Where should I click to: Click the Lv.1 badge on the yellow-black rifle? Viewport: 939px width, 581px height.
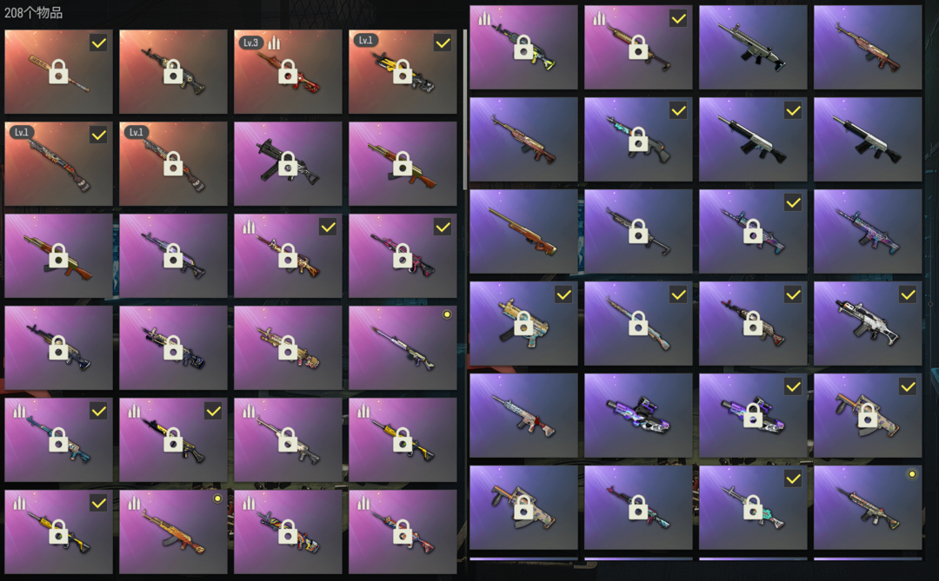pos(365,40)
